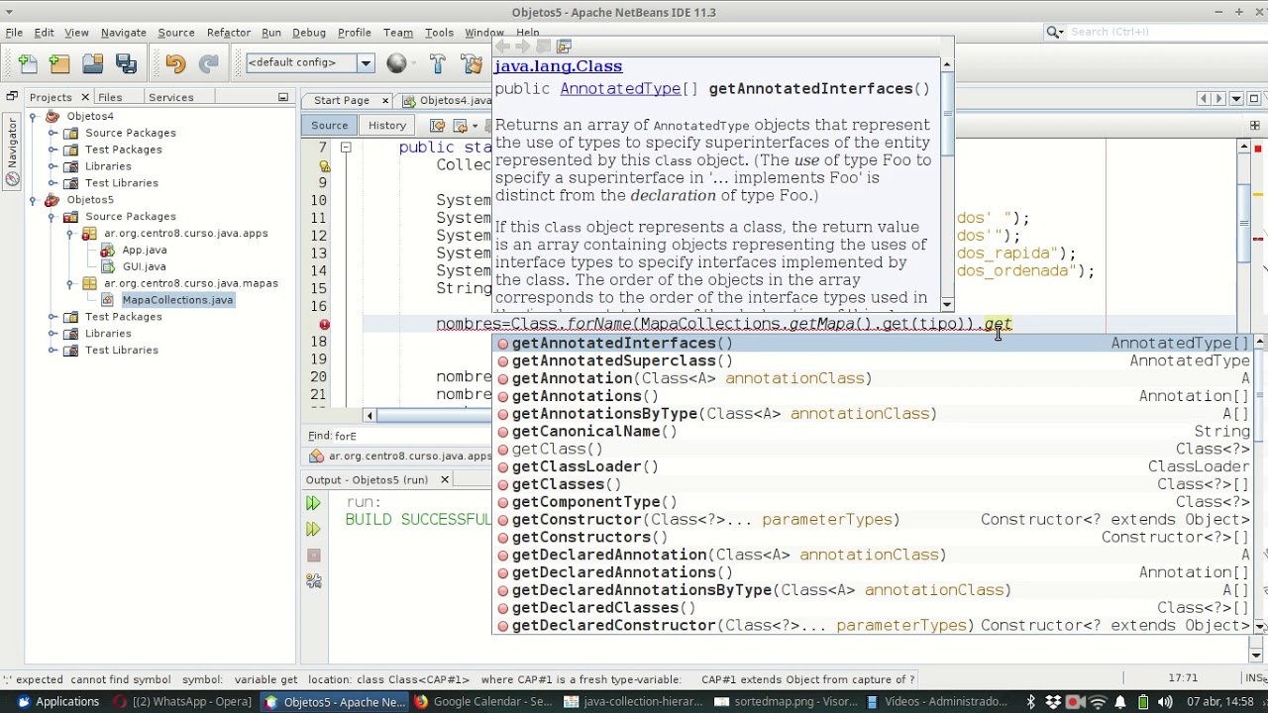Select MapaCollections.java in project tree

(177, 300)
